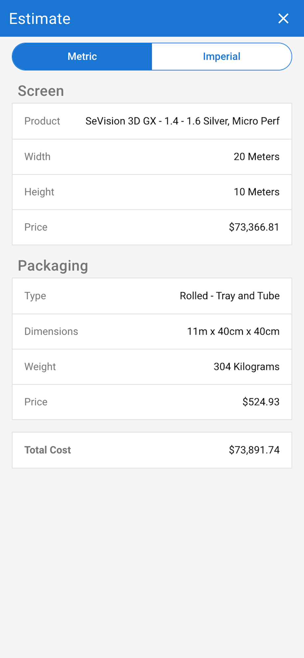The width and height of the screenshot is (304, 658).
Task: Tap the Rolled - Tray and Tube value
Action: coord(229,296)
